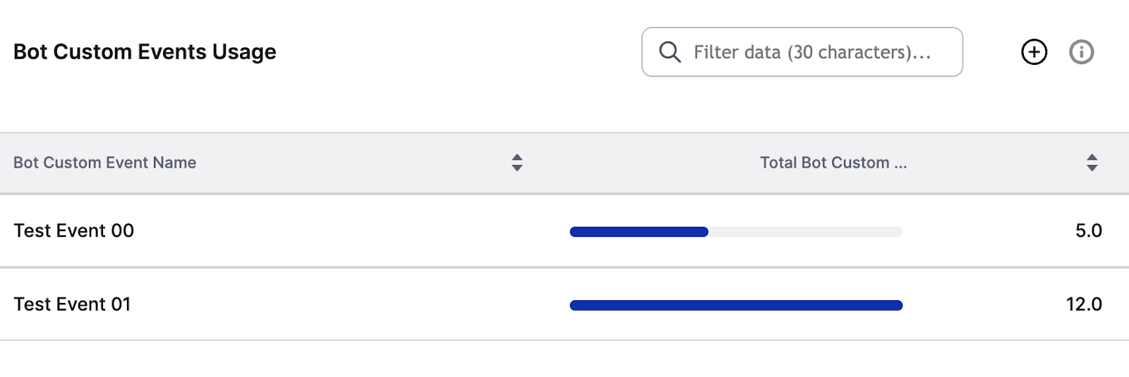The width and height of the screenshot is (1129, 377).
Task: Sort descending with Bot Custom Event Name down arrow
Action: (517, 168)
